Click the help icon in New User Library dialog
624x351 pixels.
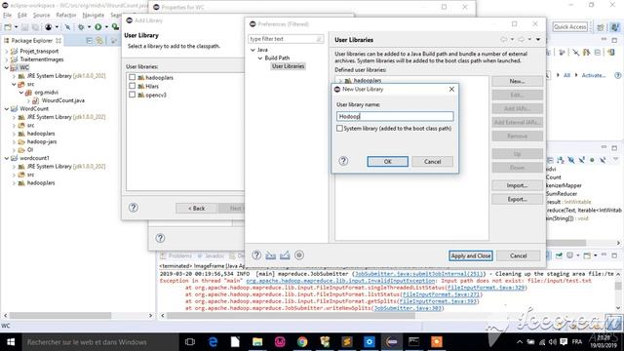coord(343,161)
